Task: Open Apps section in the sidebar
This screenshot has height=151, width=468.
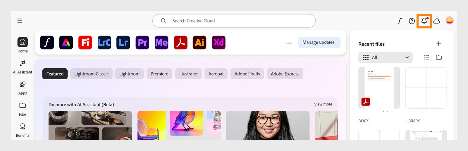Action: 23,88
